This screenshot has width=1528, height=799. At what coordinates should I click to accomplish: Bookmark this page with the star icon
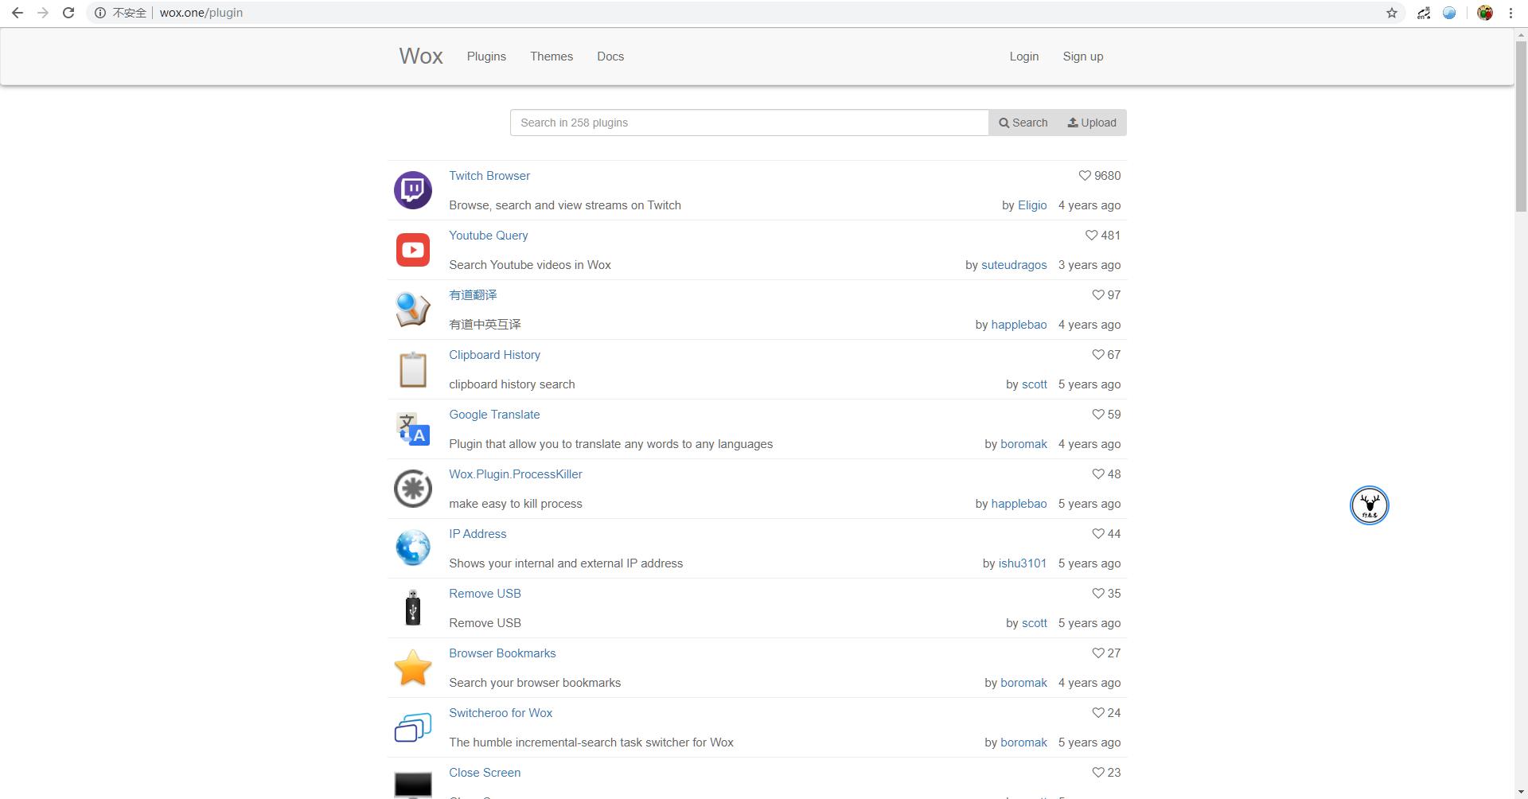(1392, 13)
